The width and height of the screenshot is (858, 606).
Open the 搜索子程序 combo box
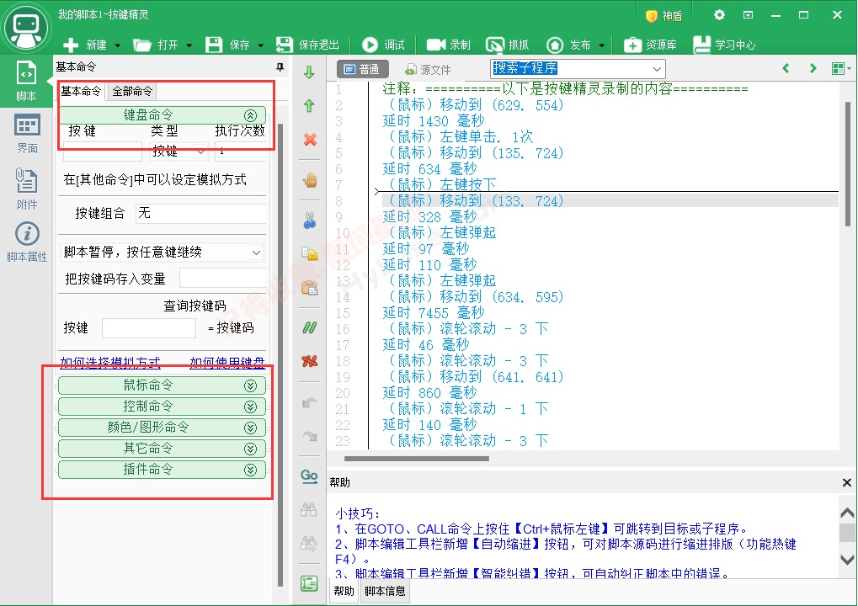click(578, 68)
